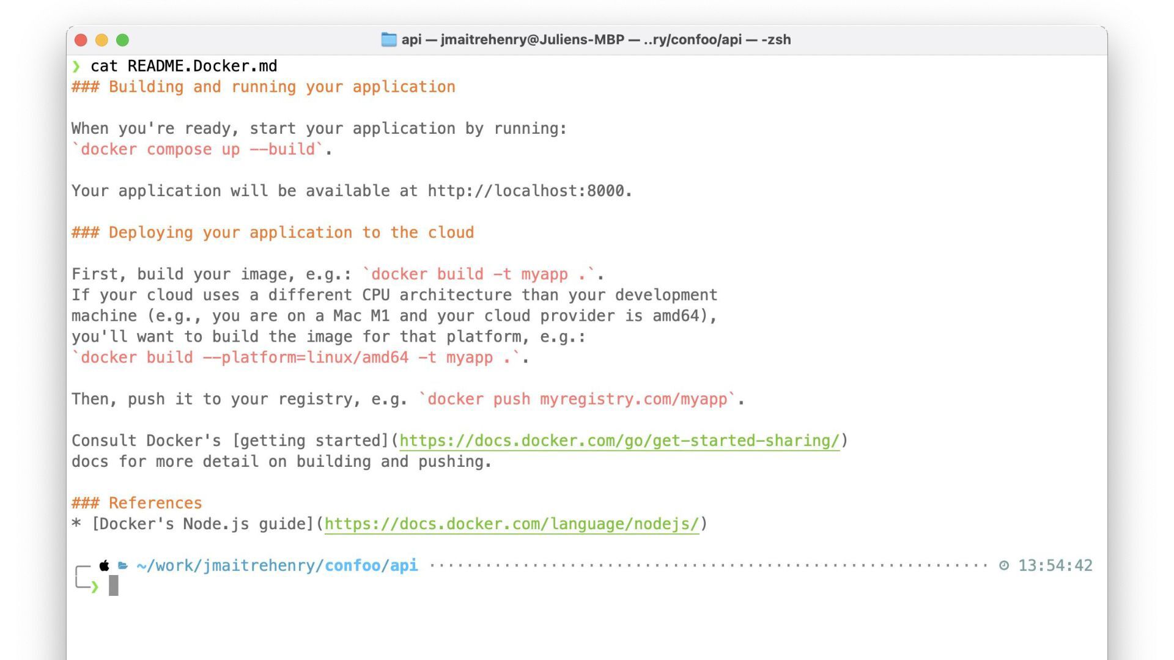
Task: Click the 'docker build --platform=linux/amd64' command
Action: click(x=296, y=357)
